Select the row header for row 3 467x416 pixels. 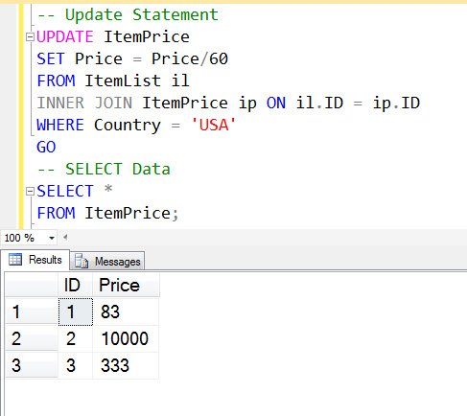(32, 365)
